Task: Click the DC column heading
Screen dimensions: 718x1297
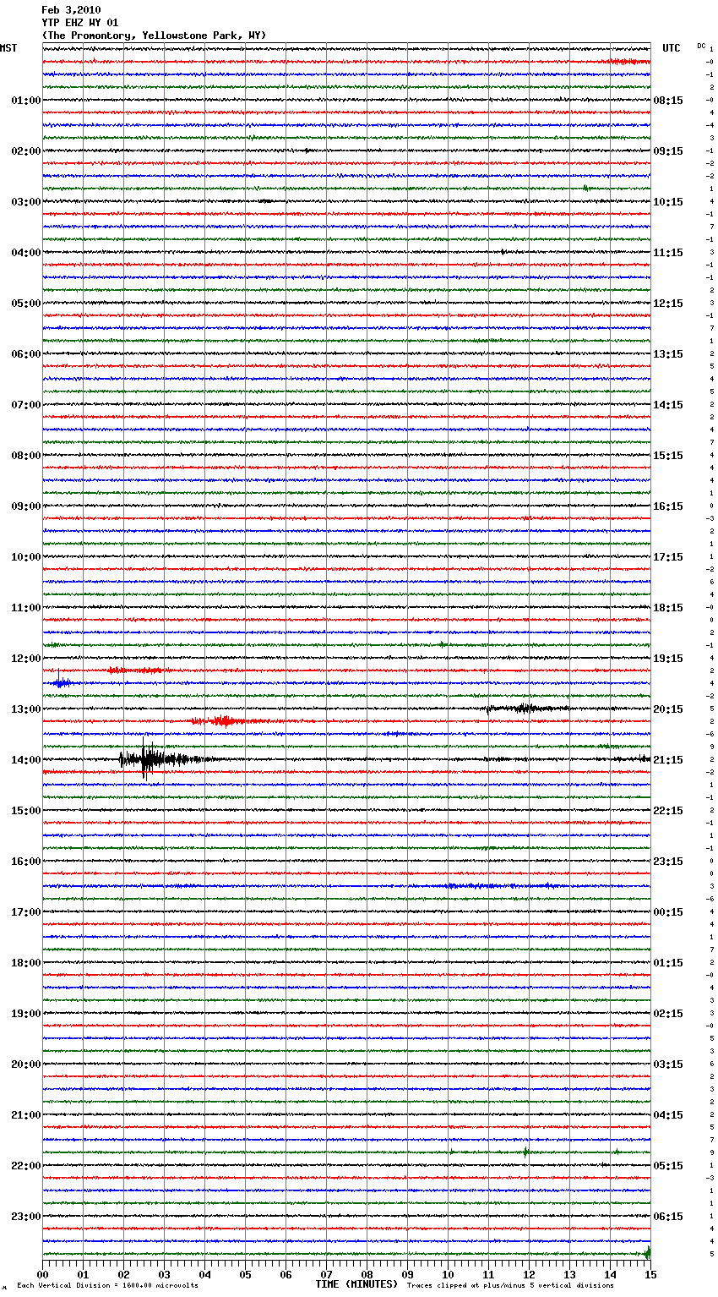Action: point(701,46)
